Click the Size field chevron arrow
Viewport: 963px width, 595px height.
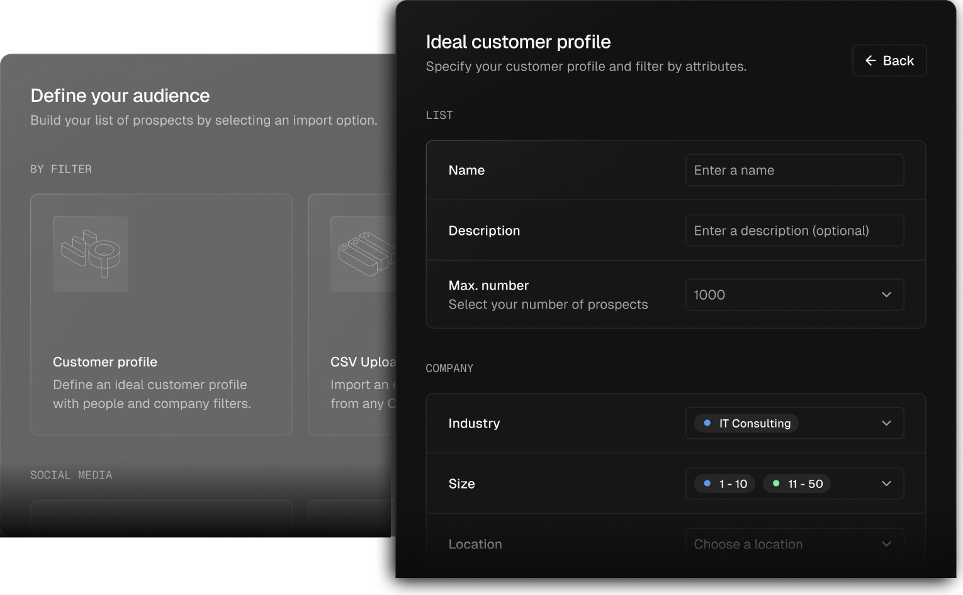[886, 484]
